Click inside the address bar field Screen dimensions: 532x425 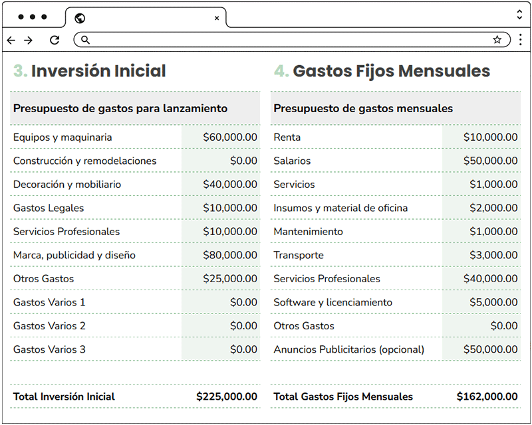pos(292,40)
